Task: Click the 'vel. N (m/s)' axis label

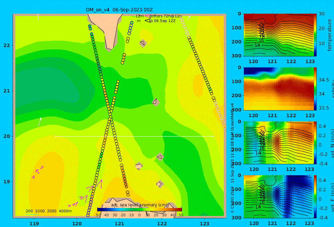Action: point(332,144)
